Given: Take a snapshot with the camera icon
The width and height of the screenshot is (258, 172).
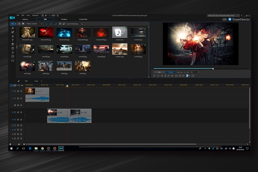Looking at the screenshot, I should coord(176,76).
